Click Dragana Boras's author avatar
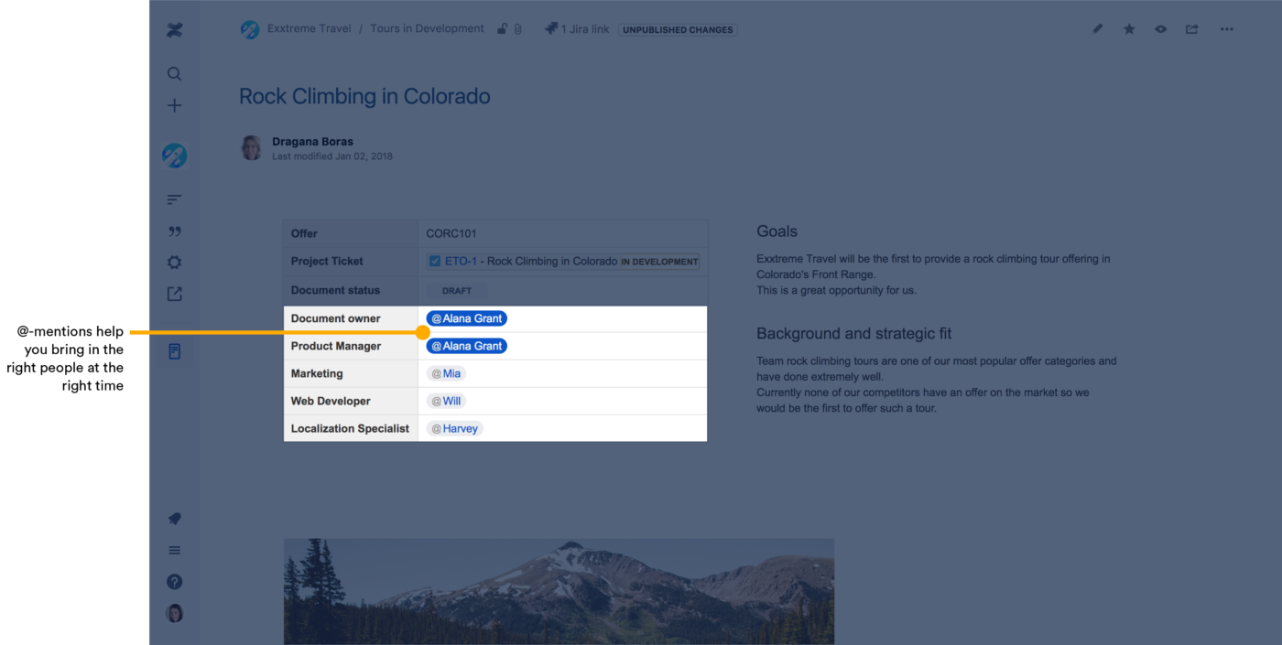This screenshot has height=645, width=1282. coord(252,147)
